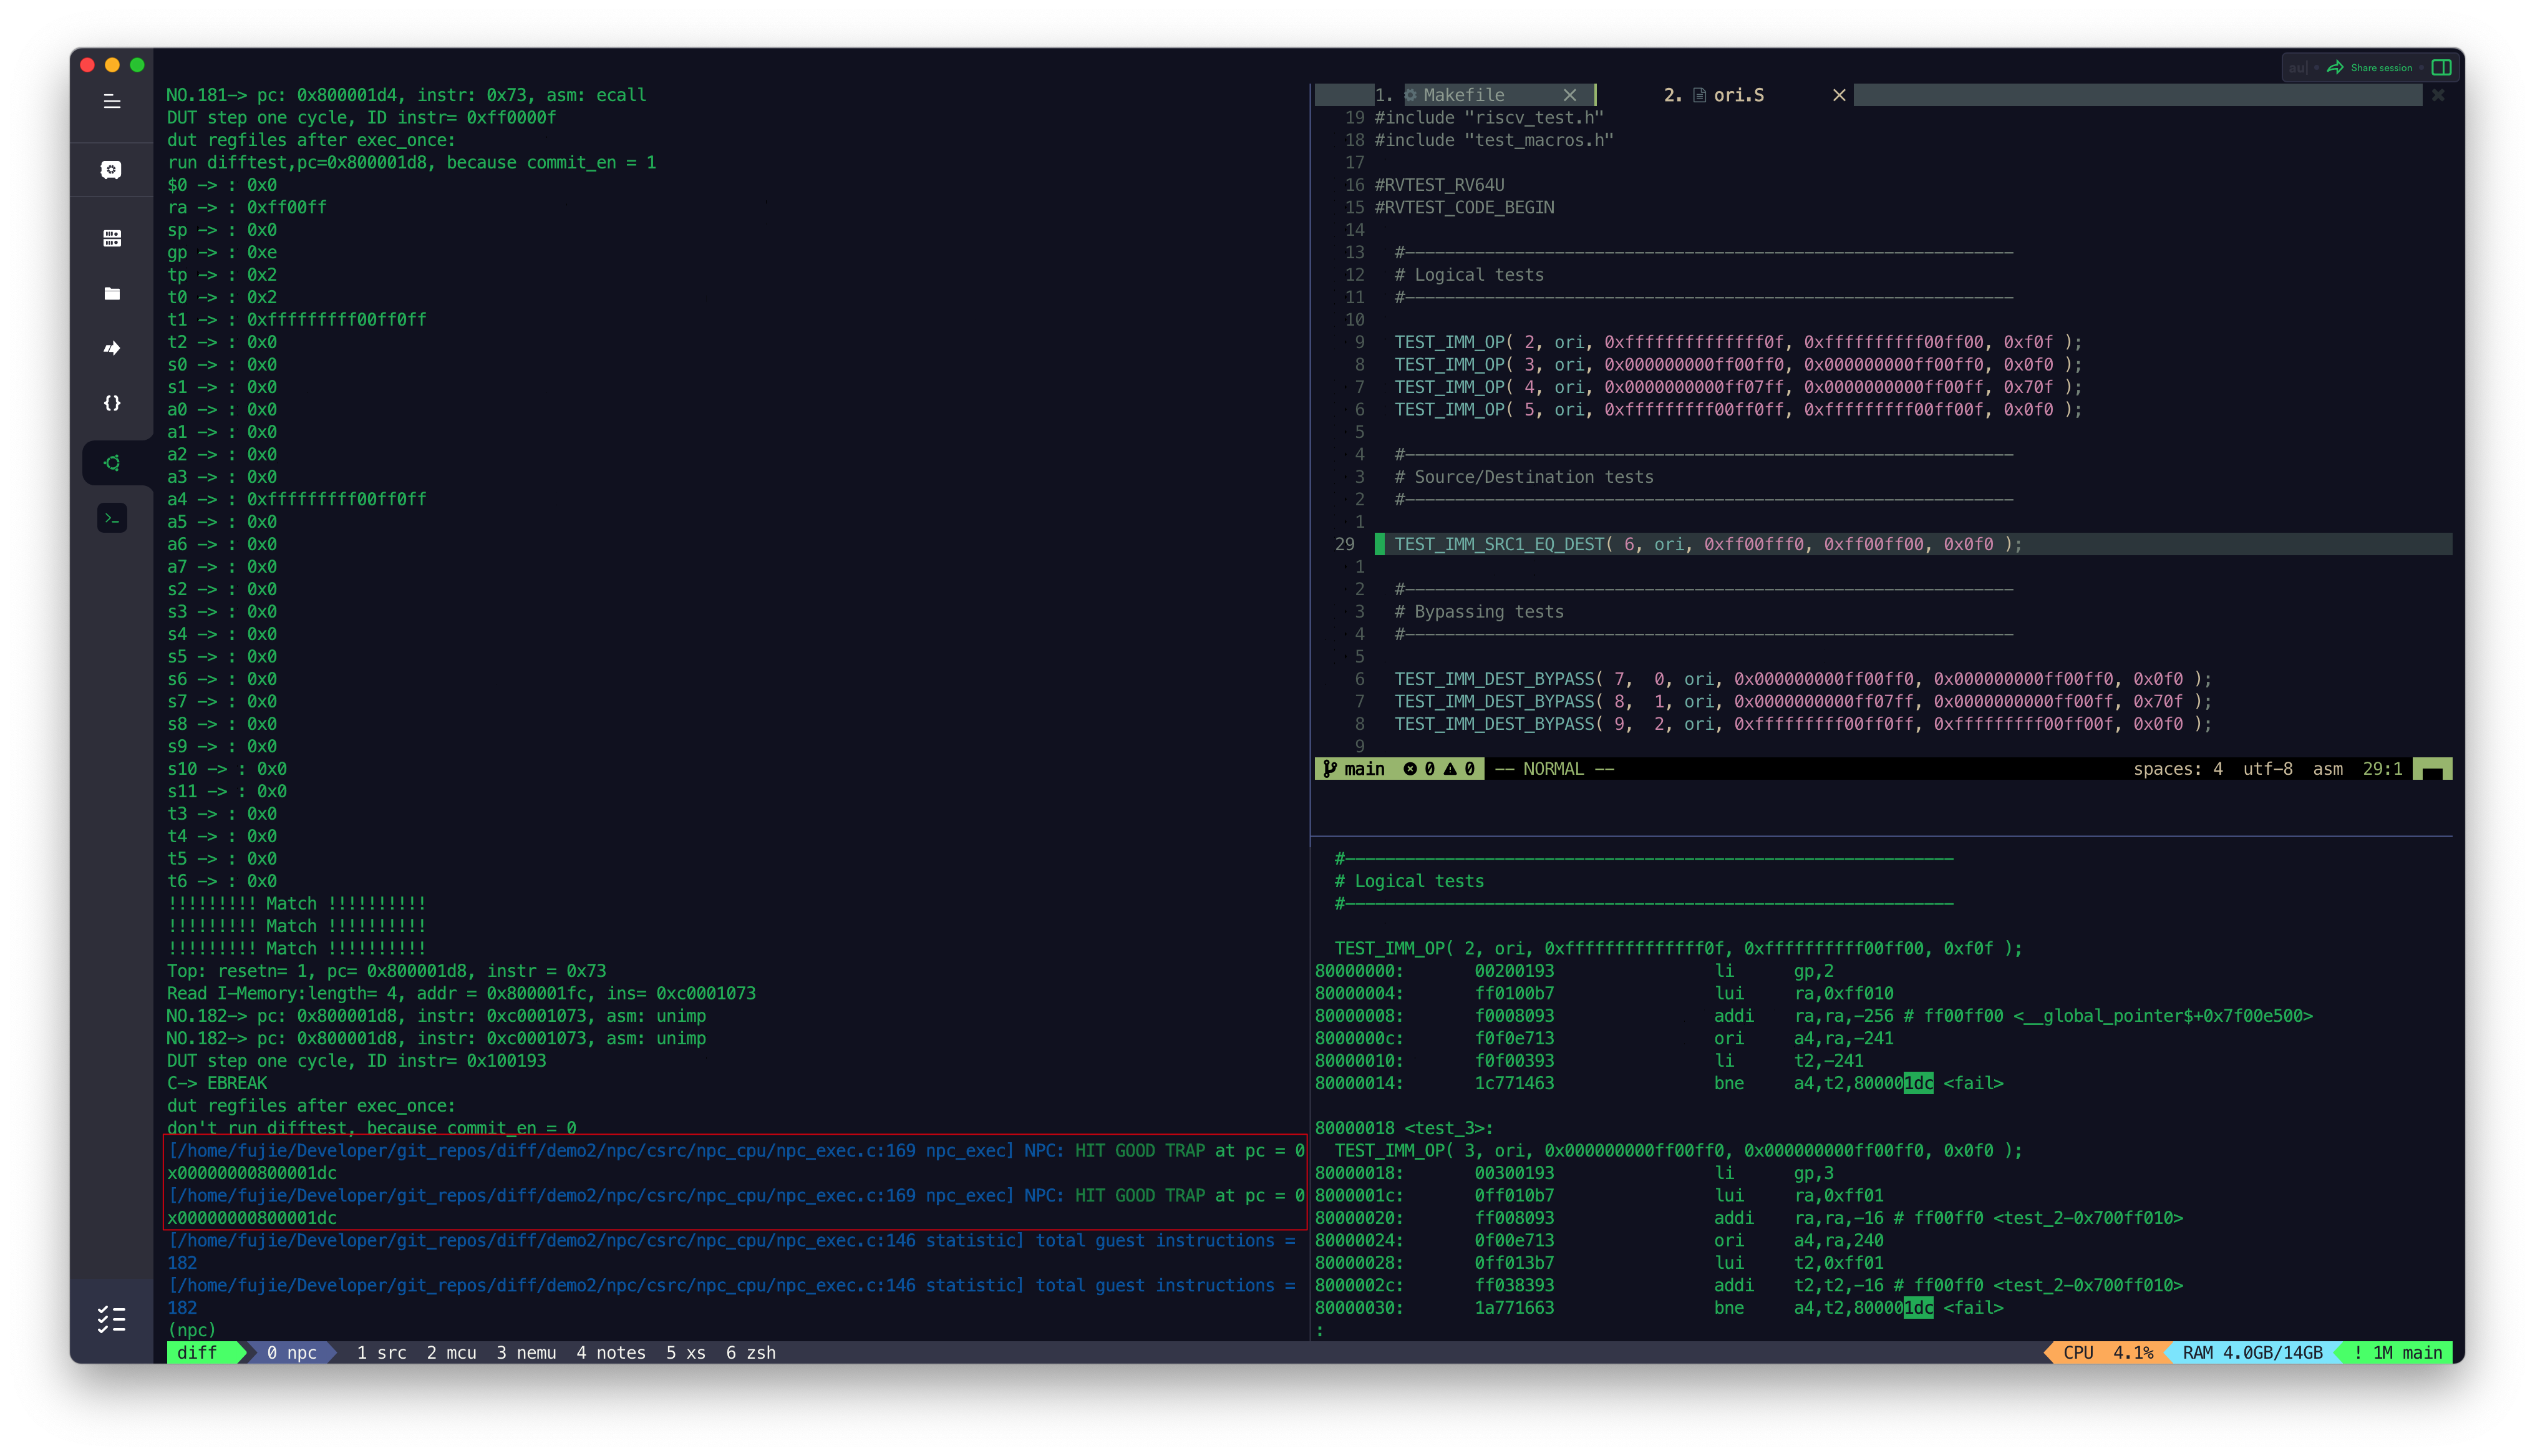Click the '(npc)' prompt in left pane
The image size is (2535, 1456).
(191, 1330)
